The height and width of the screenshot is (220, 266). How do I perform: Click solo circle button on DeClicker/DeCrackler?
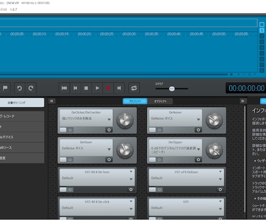pos(70,130)
